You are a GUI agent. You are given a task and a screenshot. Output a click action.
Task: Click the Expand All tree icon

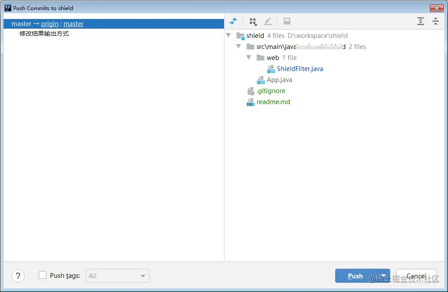coord(421,21)
